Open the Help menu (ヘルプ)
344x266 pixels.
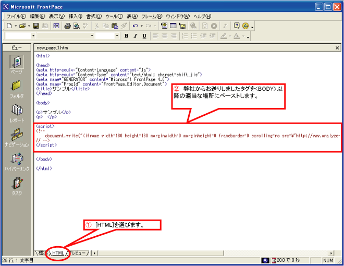point(202,16)
